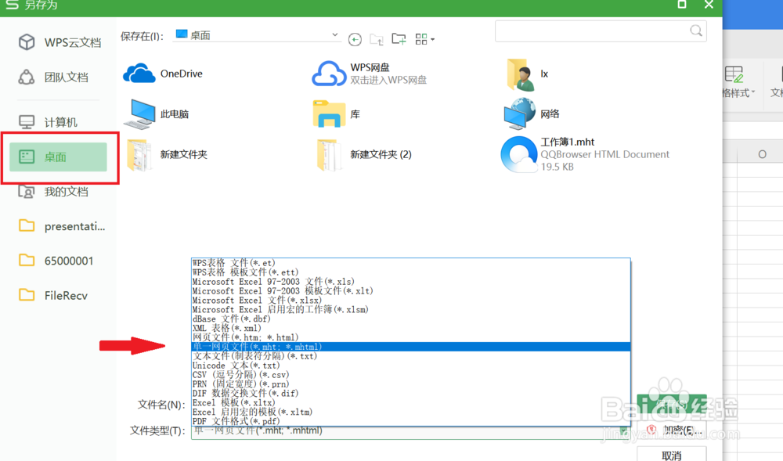Select column O header in spreadsheet
Screen dimensions: 783x461
(x=762, y=154)
